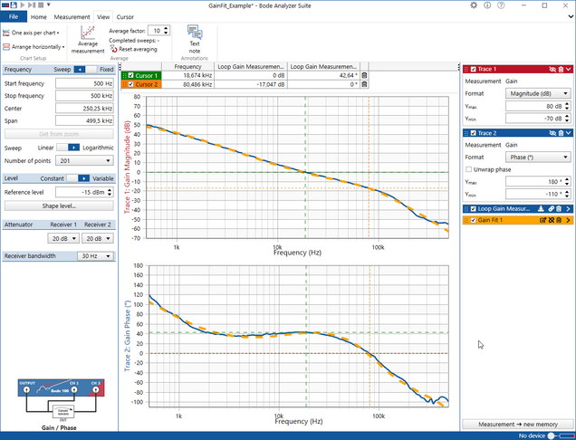Toggle Loop Gain Measurement memory checkbox

tap(474, 208)
